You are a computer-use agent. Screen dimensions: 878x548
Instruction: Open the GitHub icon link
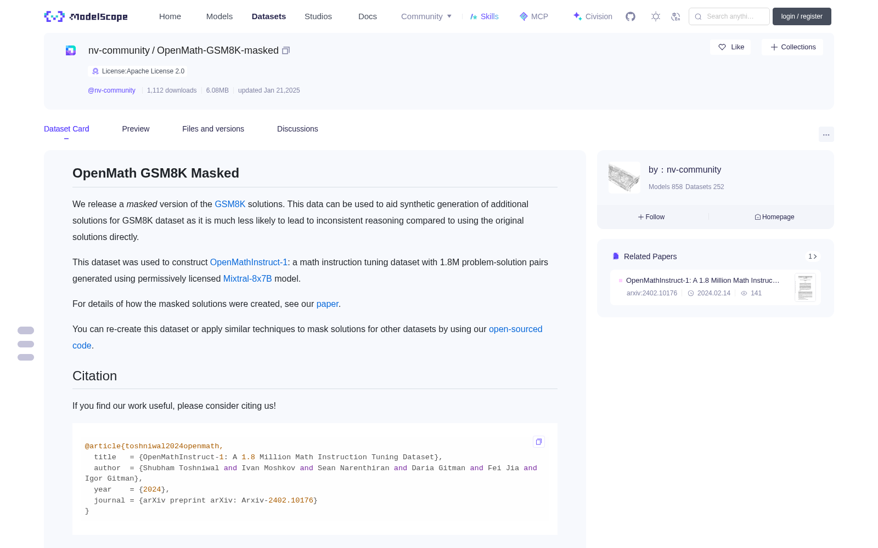(631, 16)
